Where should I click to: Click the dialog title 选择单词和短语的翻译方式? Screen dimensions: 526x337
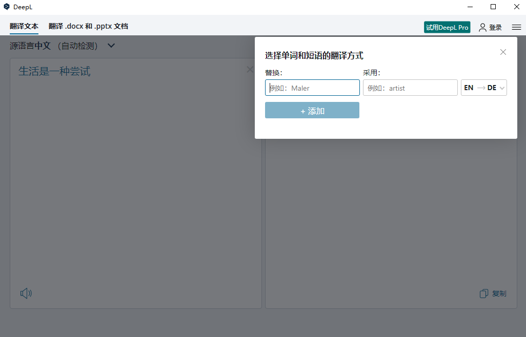pos(314,56)
